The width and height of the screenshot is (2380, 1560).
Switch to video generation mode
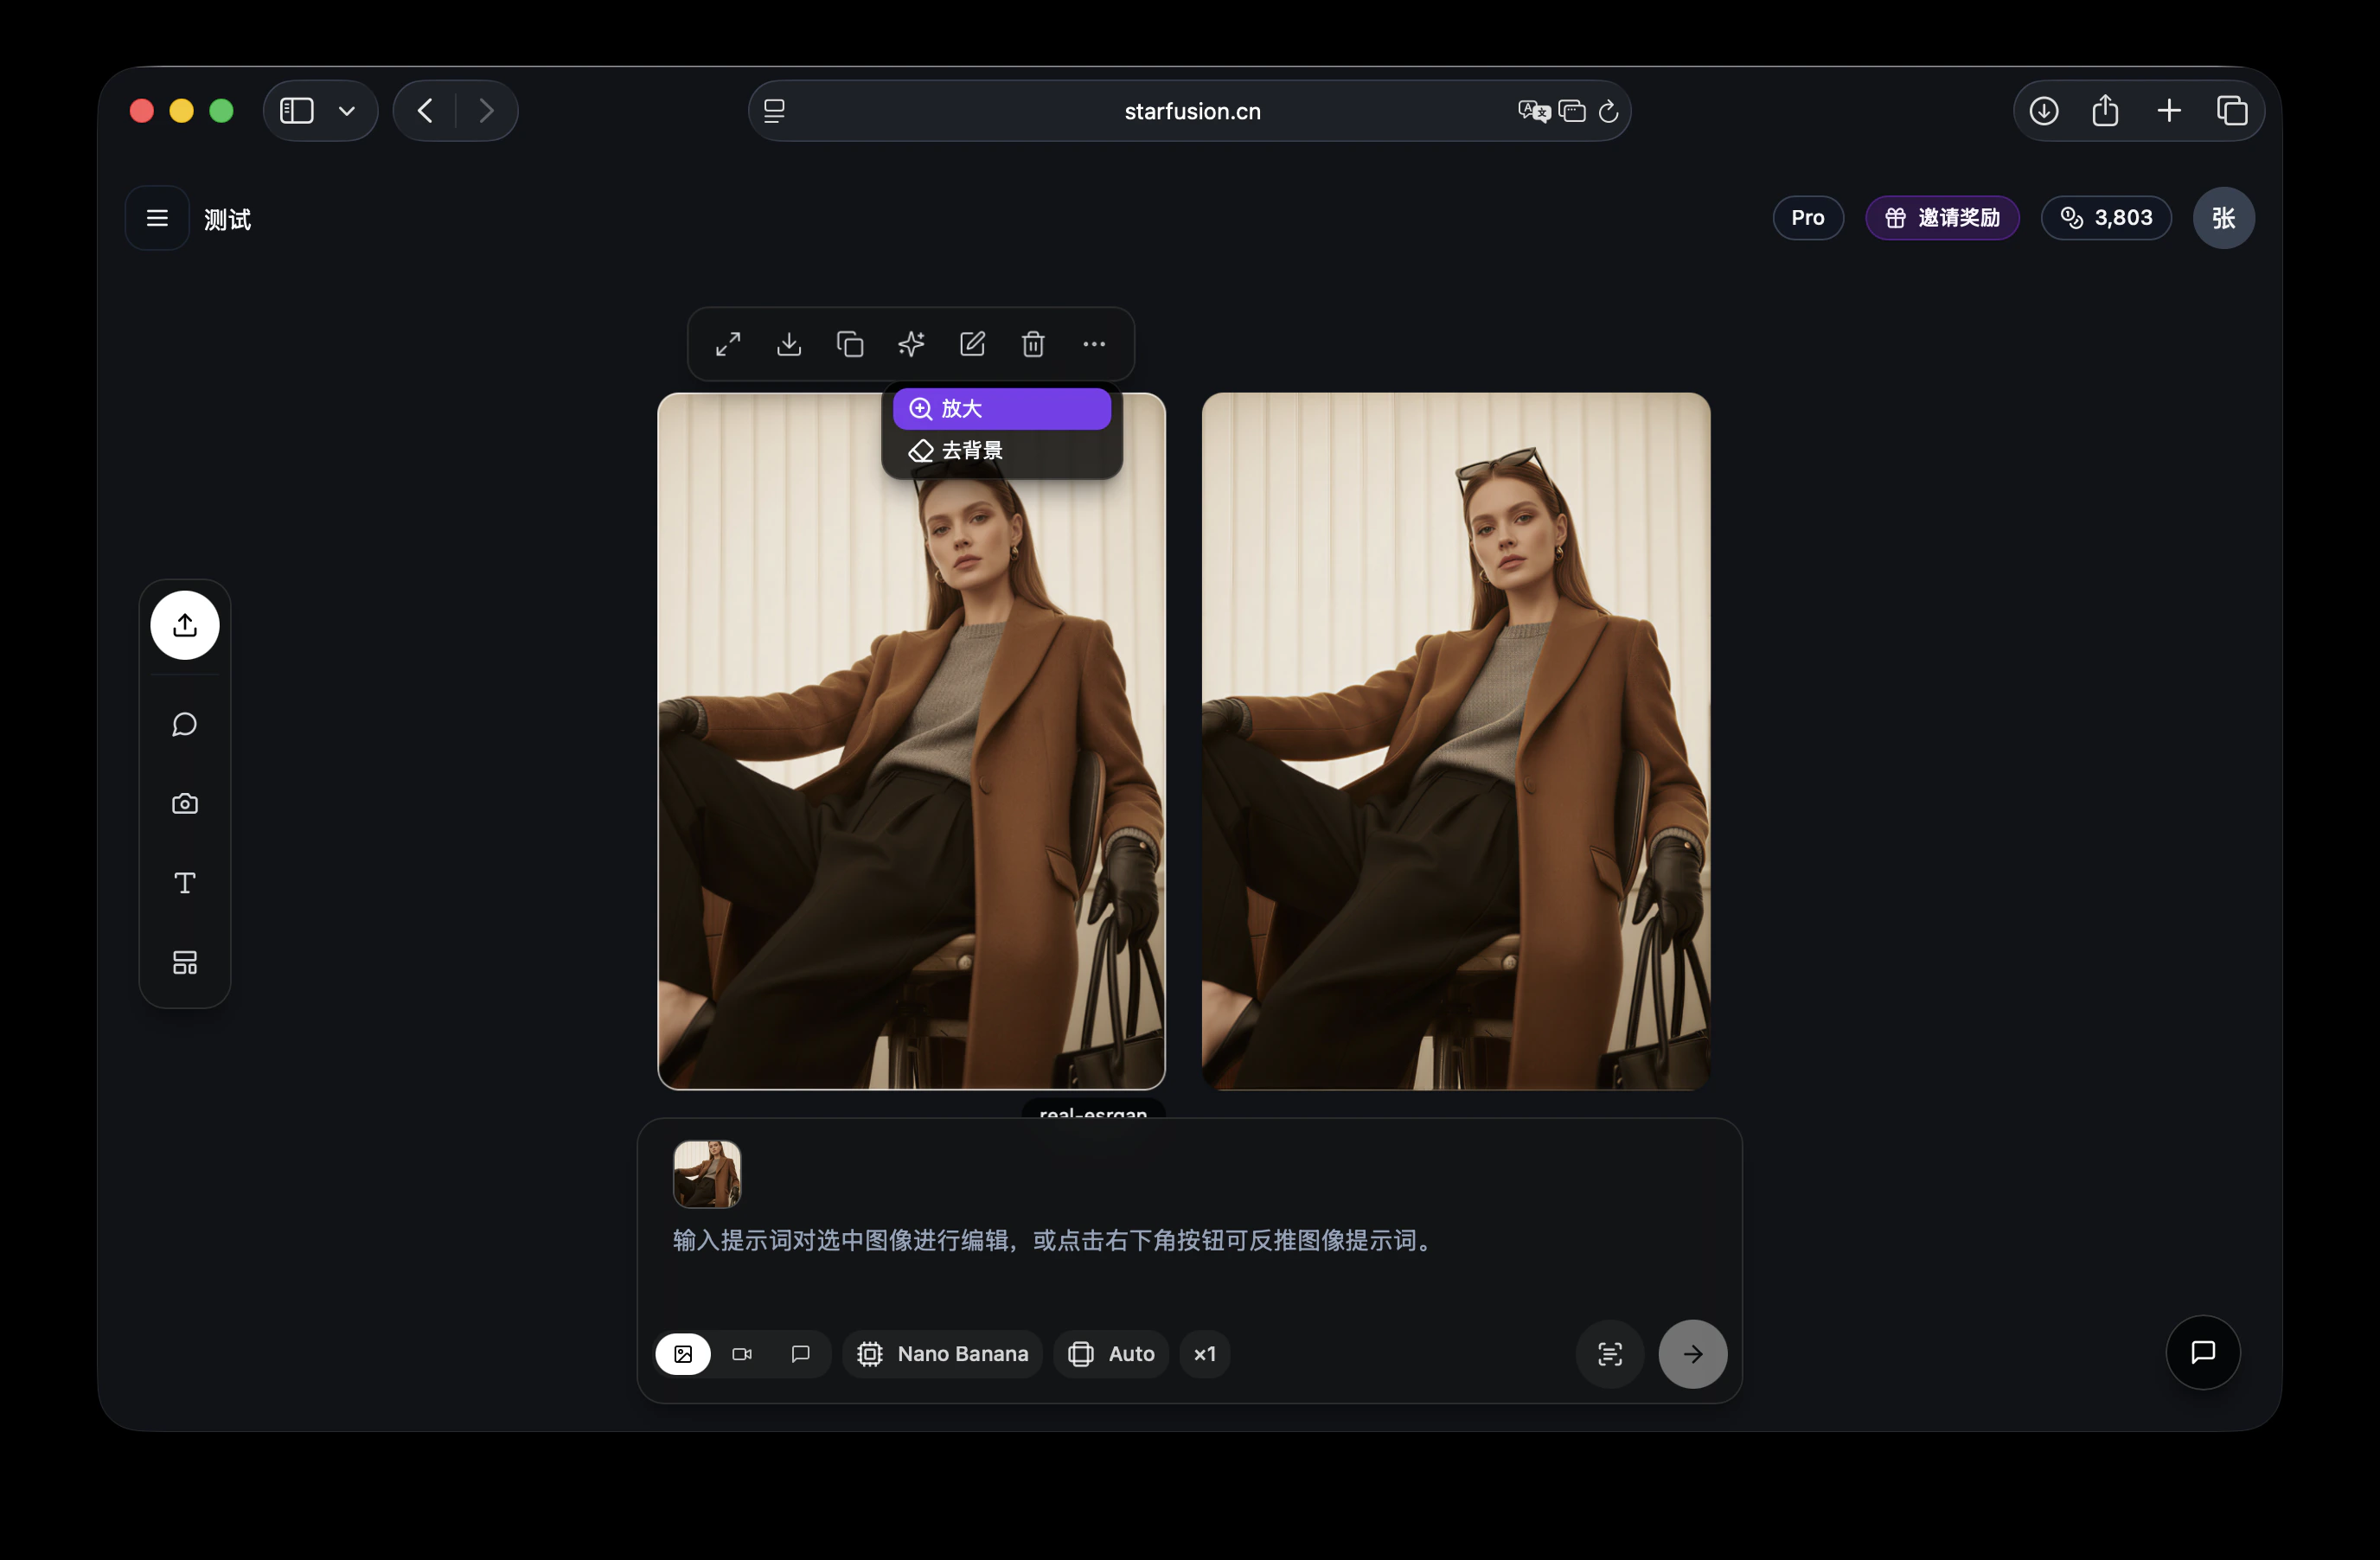click(x=742, y=1354)
